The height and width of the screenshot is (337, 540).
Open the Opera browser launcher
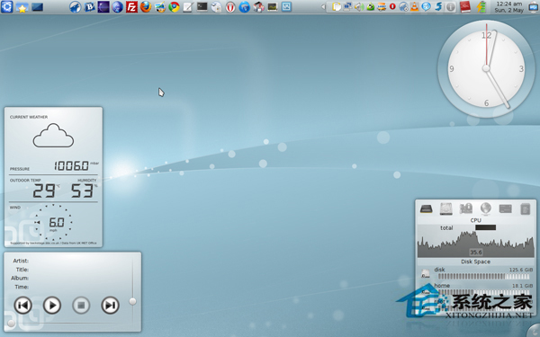click(x=230, y=7)
